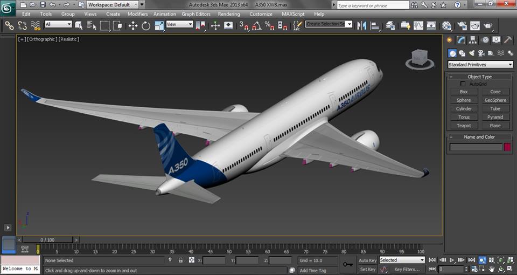Open the Render Setup dialog

[462, 25]
